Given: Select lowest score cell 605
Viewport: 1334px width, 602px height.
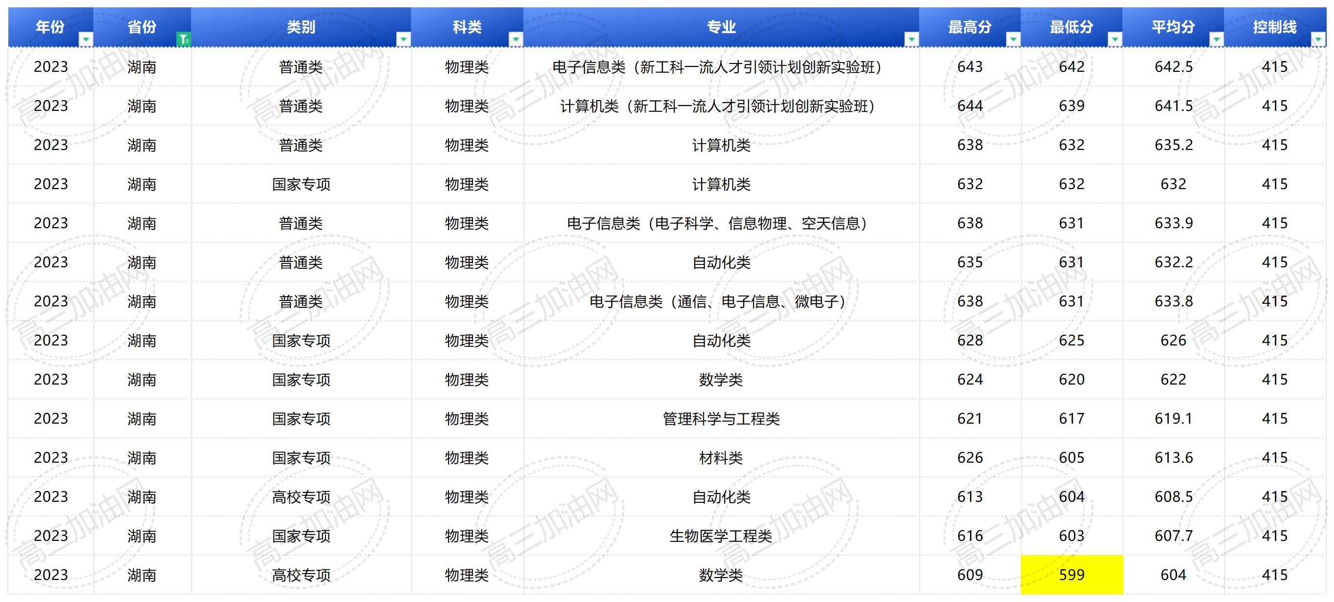Looking at the screenshot, I should point(1072,457).
